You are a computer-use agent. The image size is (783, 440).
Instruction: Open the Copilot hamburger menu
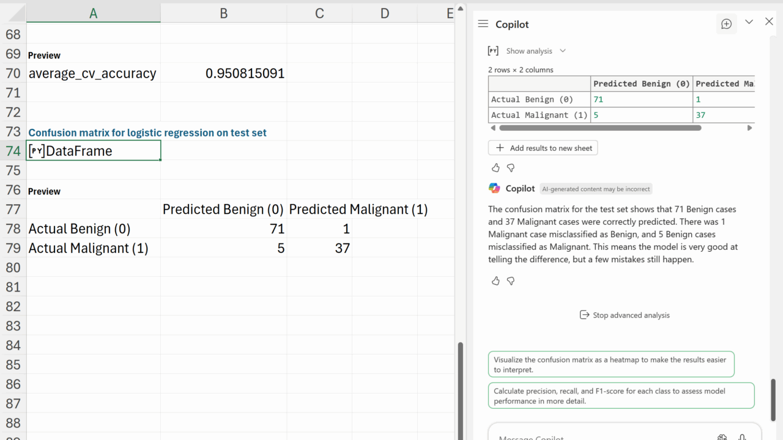pyautogui.click(x=483, y=24)
